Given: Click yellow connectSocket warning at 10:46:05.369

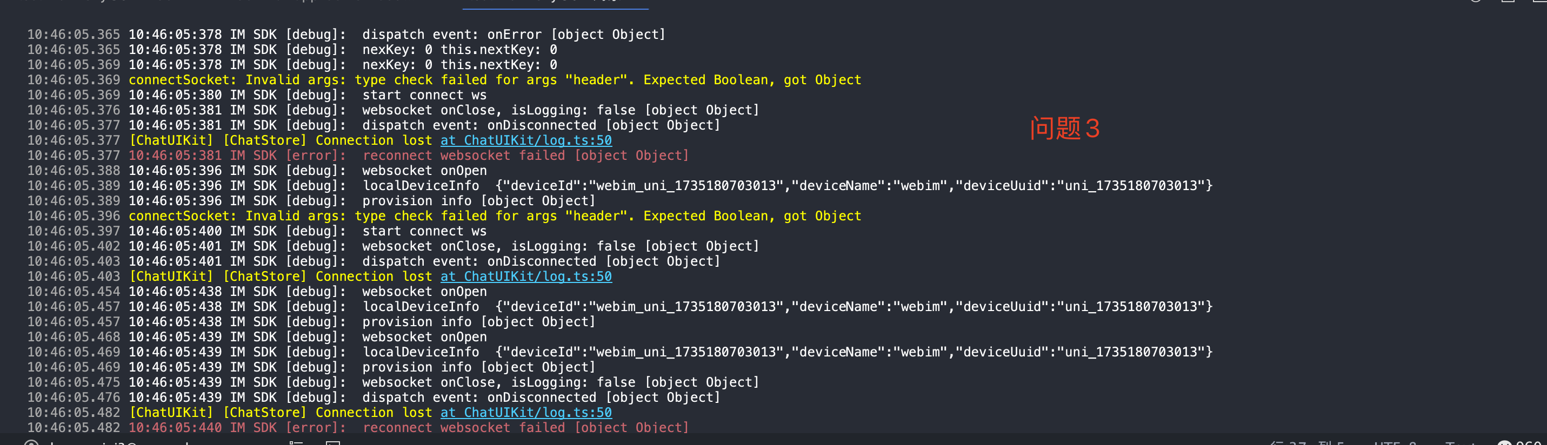Looking at the screenshot, I should click(x=494, y=80).
